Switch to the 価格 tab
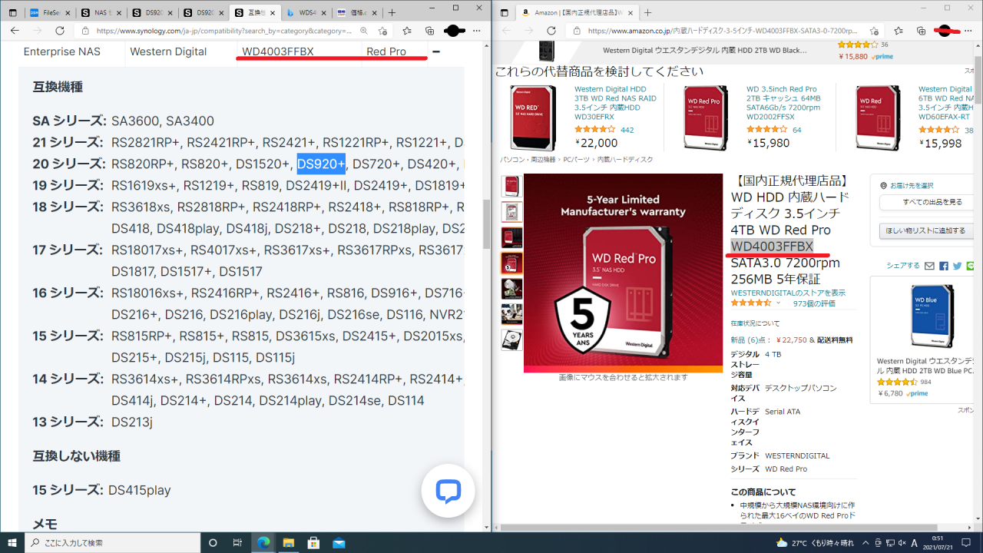 (x=356, y=13)
